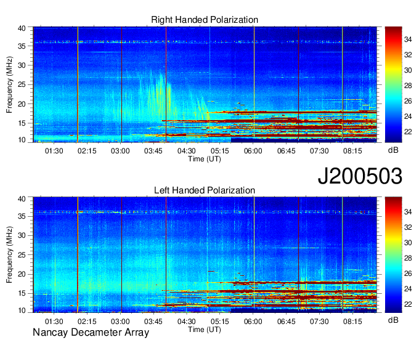Click the "30" frequency tick on Right Handed plot
This screenshot has height=340, width=419.
[x=22, y=65]
